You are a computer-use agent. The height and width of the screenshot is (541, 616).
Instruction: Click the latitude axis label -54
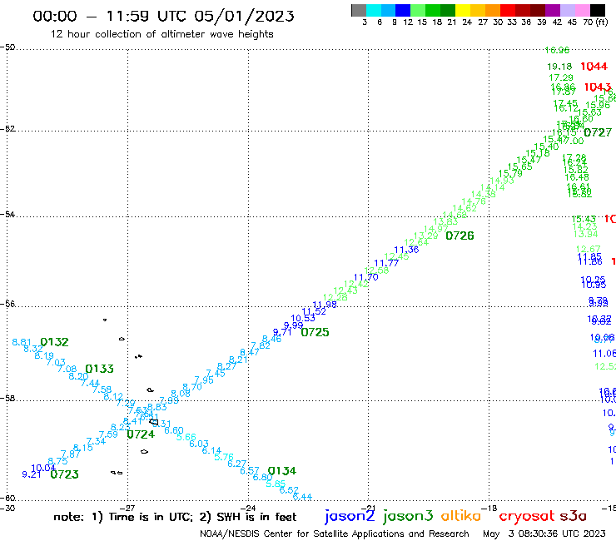pyautogui.click(x=7, y=214)
